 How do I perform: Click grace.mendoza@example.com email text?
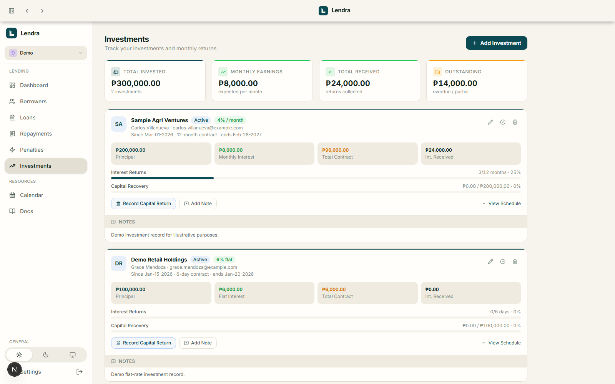[203, 267]
